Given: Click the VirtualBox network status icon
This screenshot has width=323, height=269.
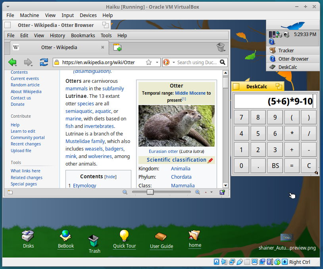Looking at the screenshot, I should [232, 262].
